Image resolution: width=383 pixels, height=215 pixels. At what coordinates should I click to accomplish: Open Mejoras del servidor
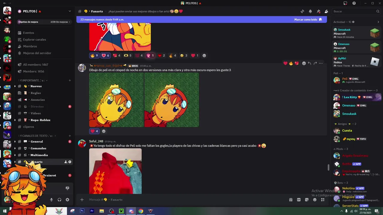(x=44, y=53)
